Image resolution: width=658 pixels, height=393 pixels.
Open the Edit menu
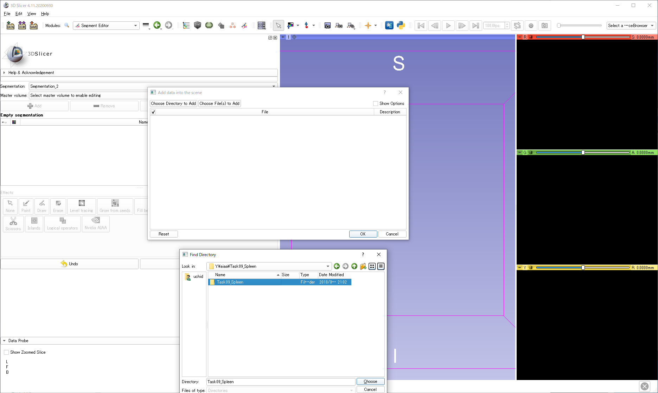coord(19,14)
